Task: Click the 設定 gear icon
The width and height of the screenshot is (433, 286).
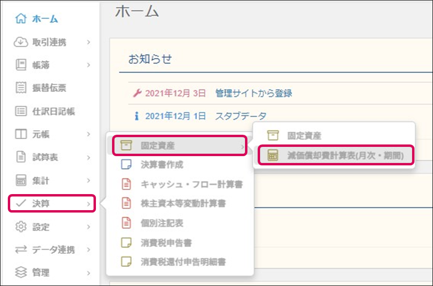Action: (x=21, y=227)
